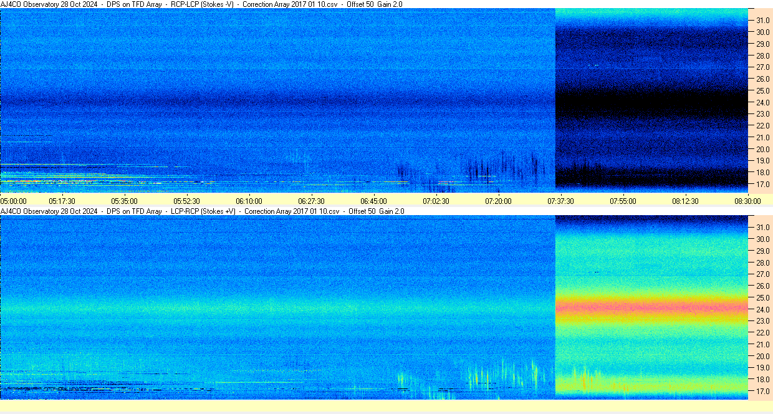Click the LCP-RCP (Stokes +V) title line
The height and width of the screenshot is (414, 773).
click(203, 211)
